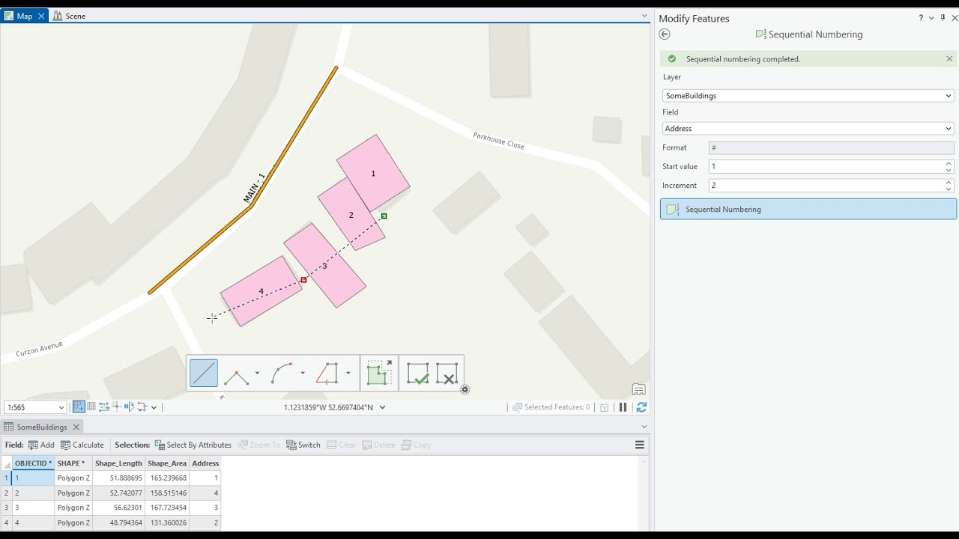The width and height of the screenshot is (959, 539).
Task: Select the arc segment tool
Action: coord(282,373)
